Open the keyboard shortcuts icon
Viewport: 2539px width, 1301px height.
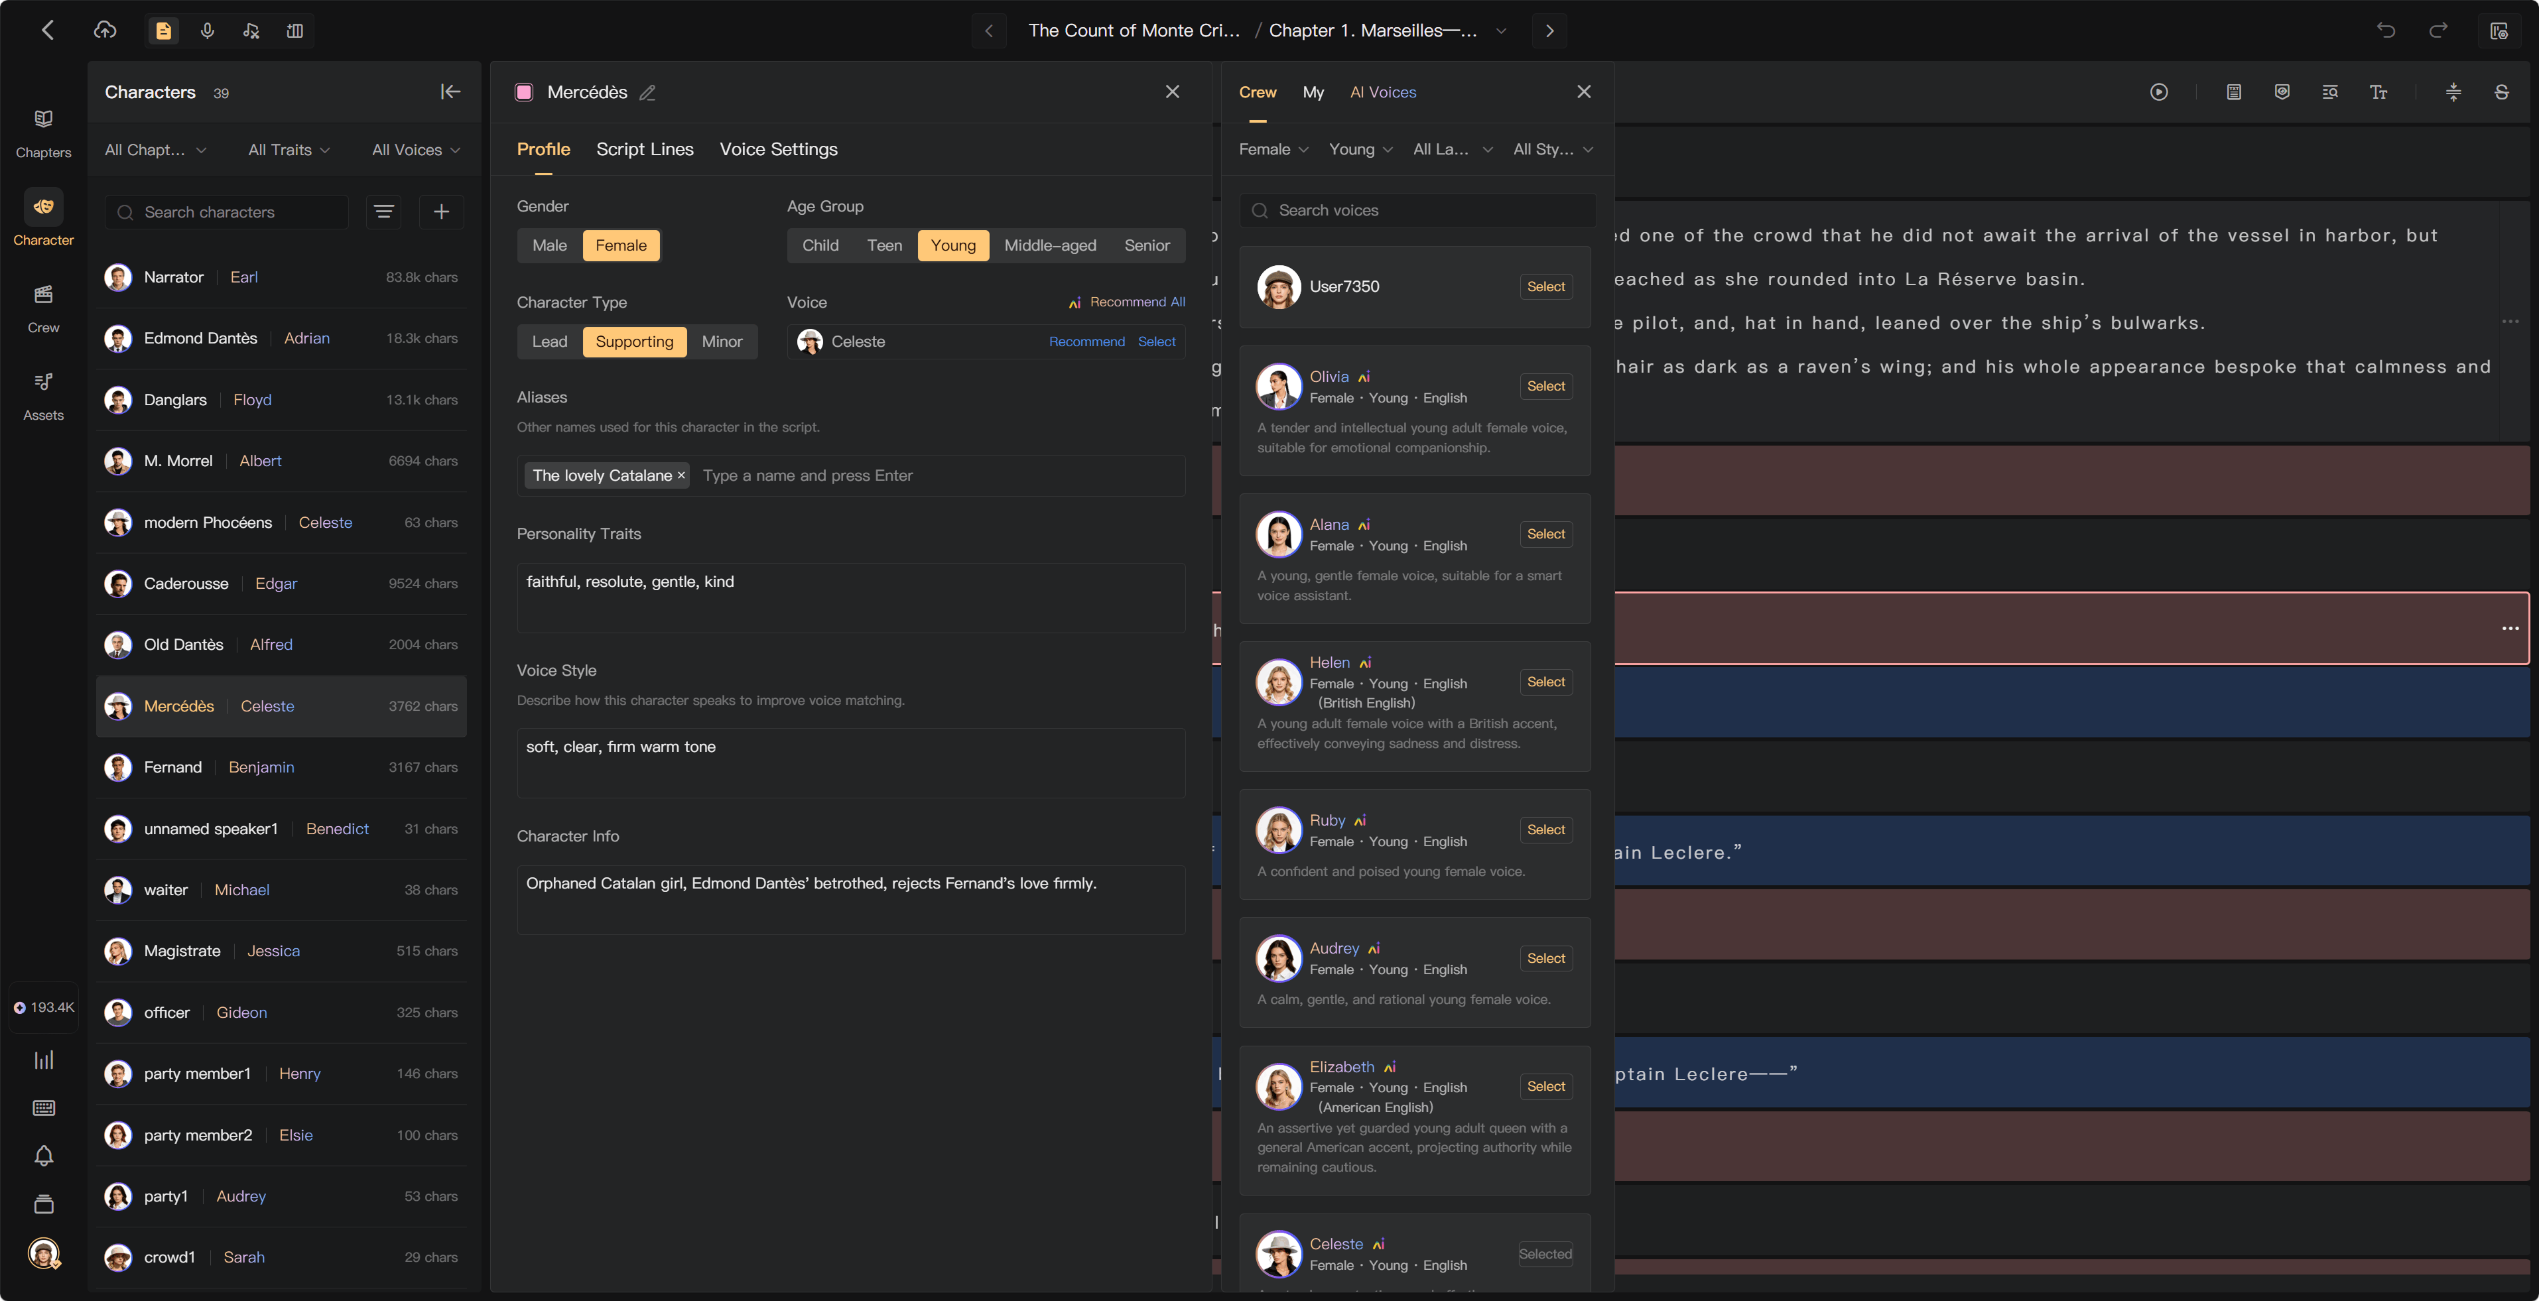(43, 1108)
